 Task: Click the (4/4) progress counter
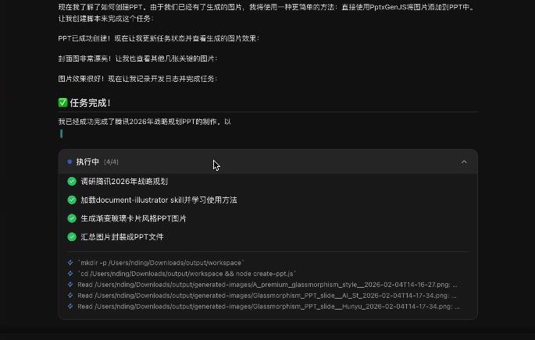coord(111,162)
